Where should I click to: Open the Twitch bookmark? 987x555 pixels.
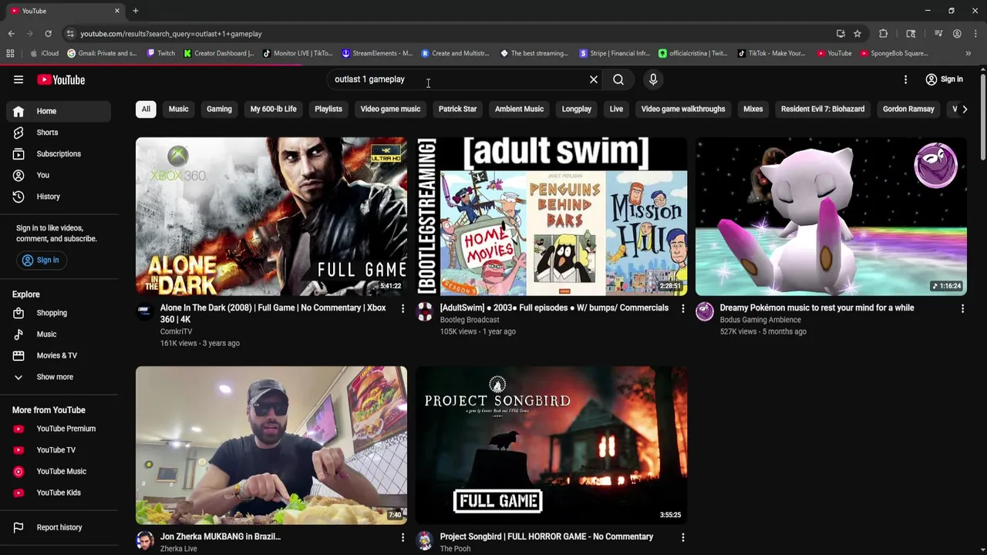tap(161, 53)
